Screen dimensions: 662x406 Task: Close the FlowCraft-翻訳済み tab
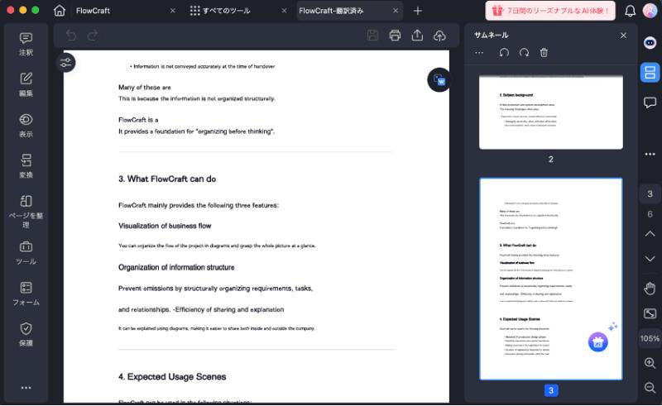pyautogui.click(x=396, y=11)
